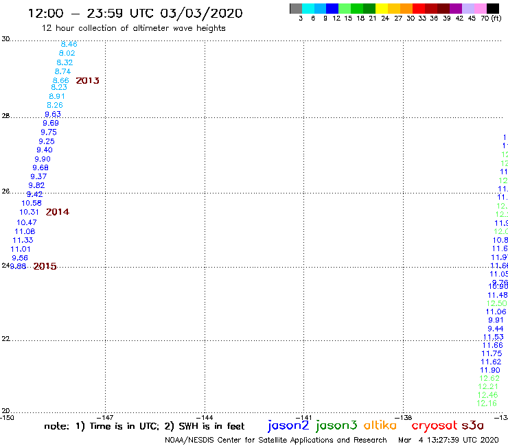Click the green 12.46 wave height value
The height and width of the screenshot is (446, 508).
(487, 395)
